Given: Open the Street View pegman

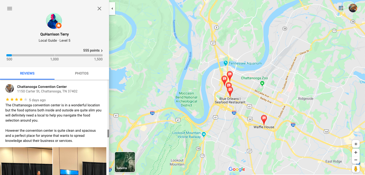Looking at the screenshot, I should click(356, 169).
